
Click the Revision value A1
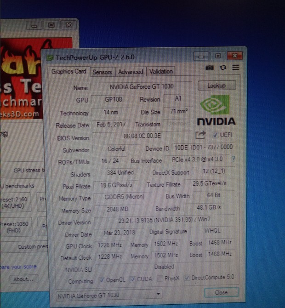coord(178,98)
